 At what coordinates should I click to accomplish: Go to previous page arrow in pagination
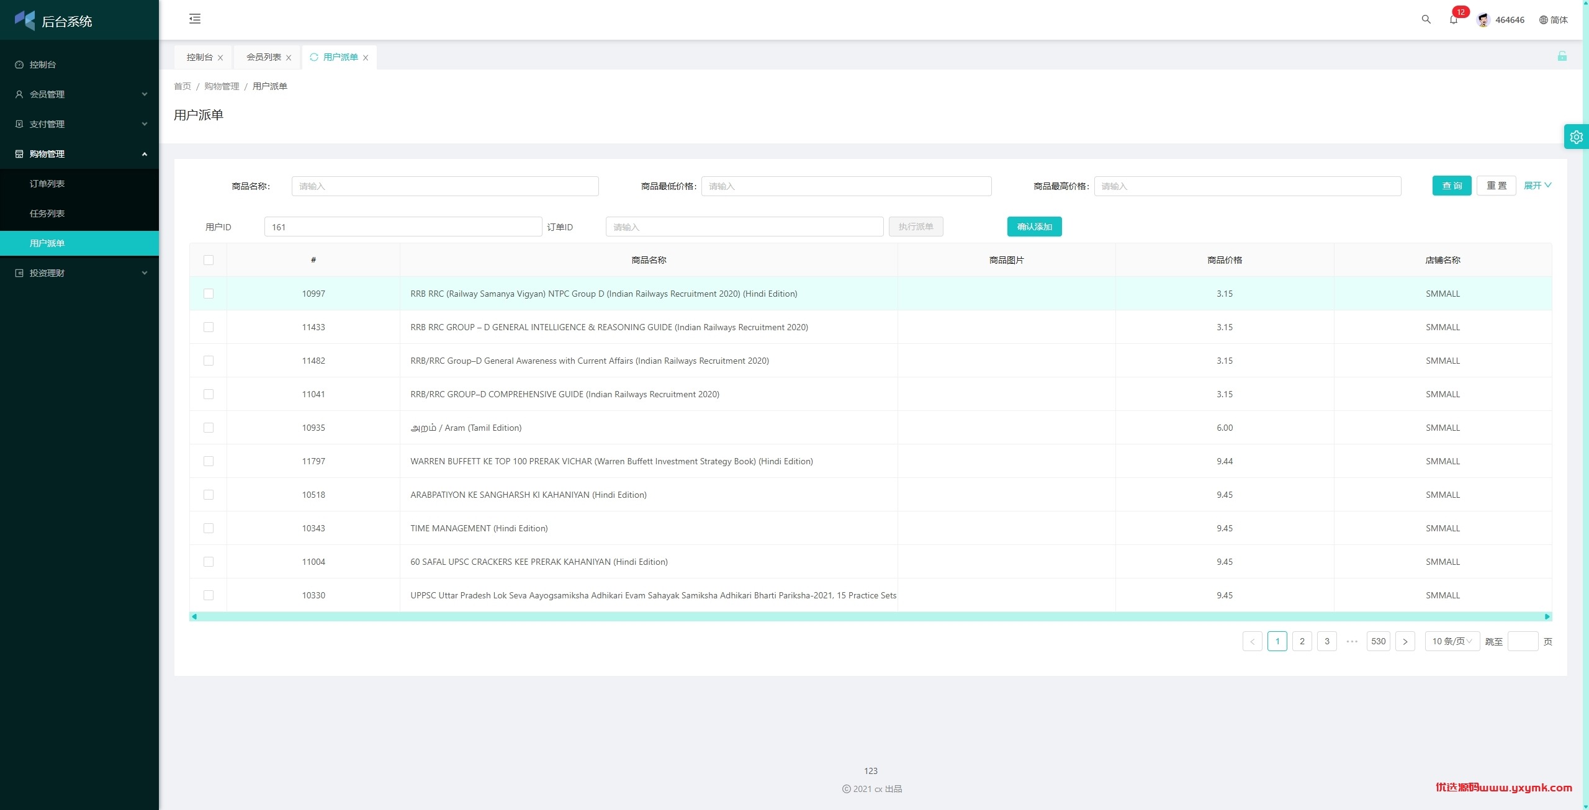1252,641
